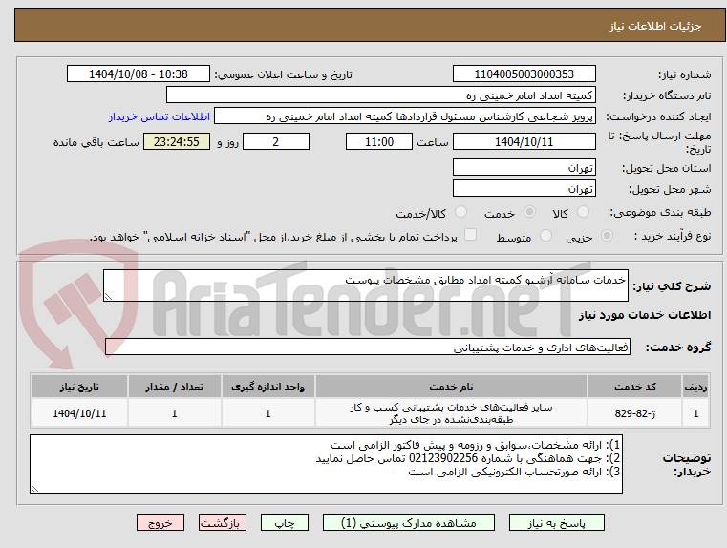This screenshot has height=548, width=727.
Task: Click the days remaining field showing 2
Action: point(276,141)
